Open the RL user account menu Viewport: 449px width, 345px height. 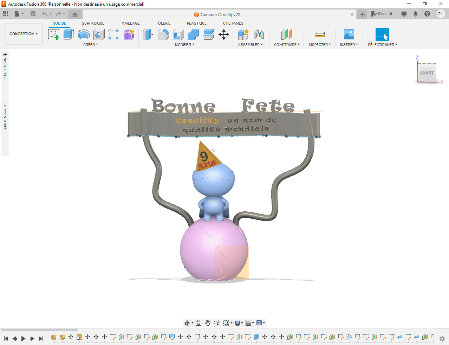pos(441,14)
